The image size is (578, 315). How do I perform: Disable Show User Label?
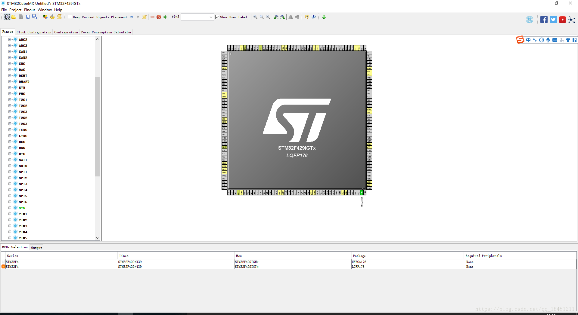(217, 17)
